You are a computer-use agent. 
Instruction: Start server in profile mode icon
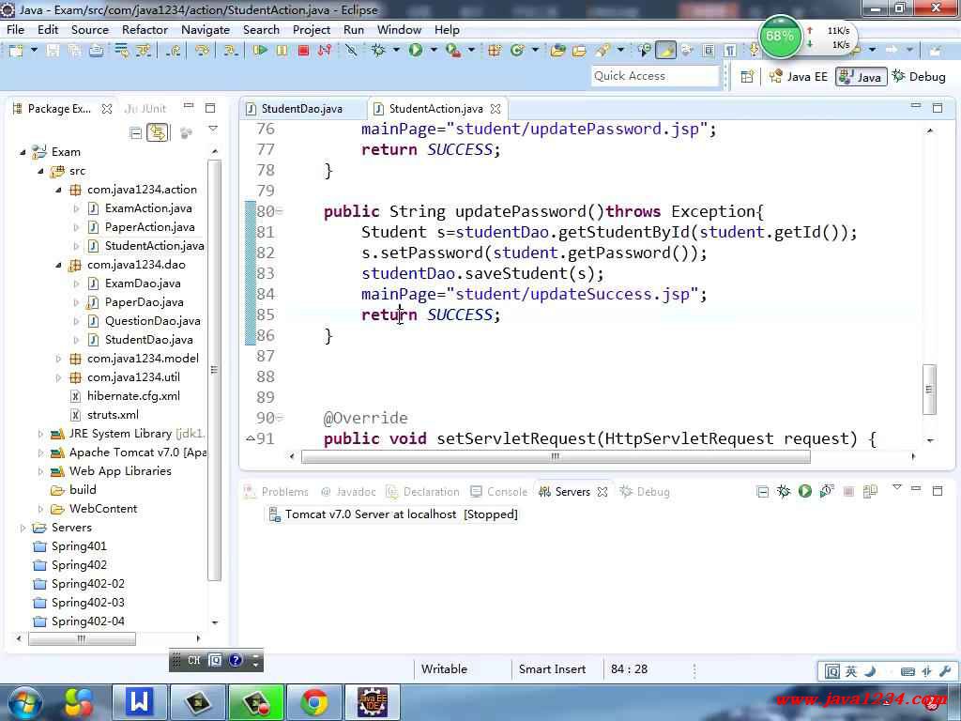click(827, 491)
